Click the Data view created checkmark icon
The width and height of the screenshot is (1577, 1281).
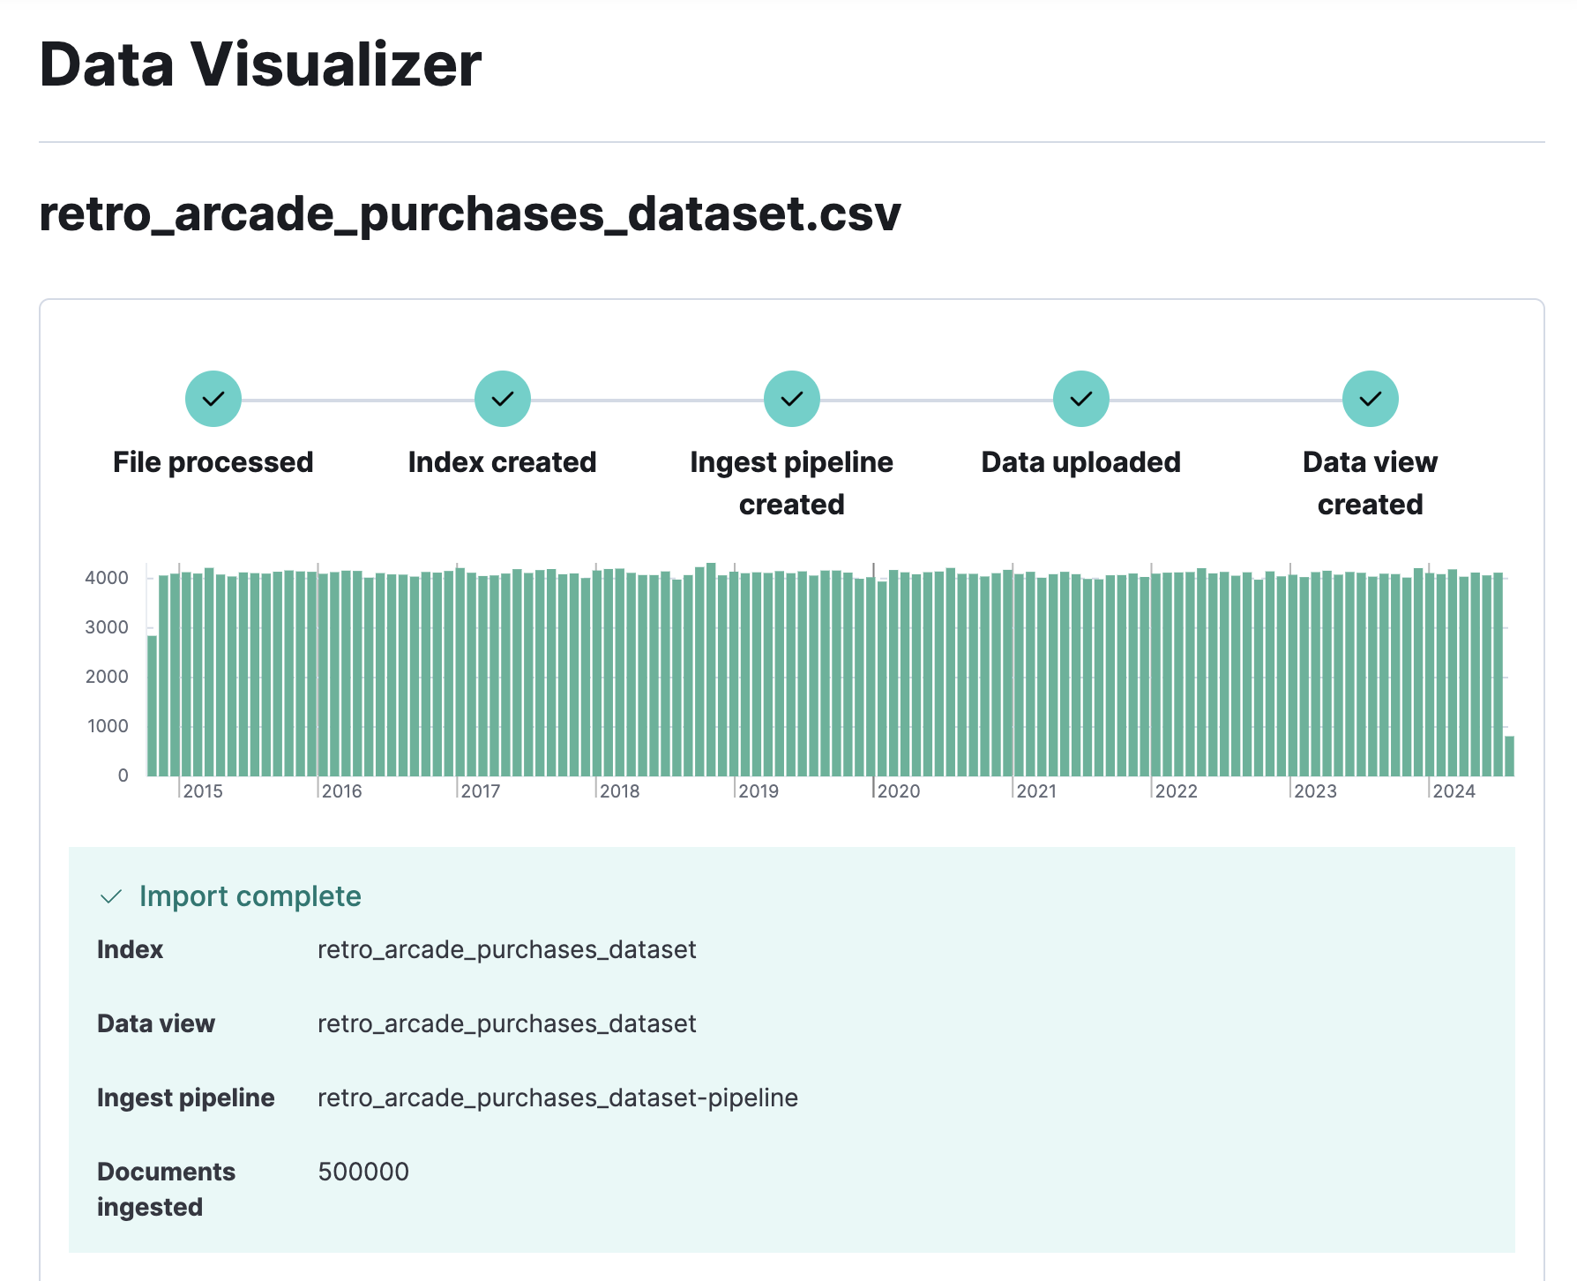click(1371, 399)
